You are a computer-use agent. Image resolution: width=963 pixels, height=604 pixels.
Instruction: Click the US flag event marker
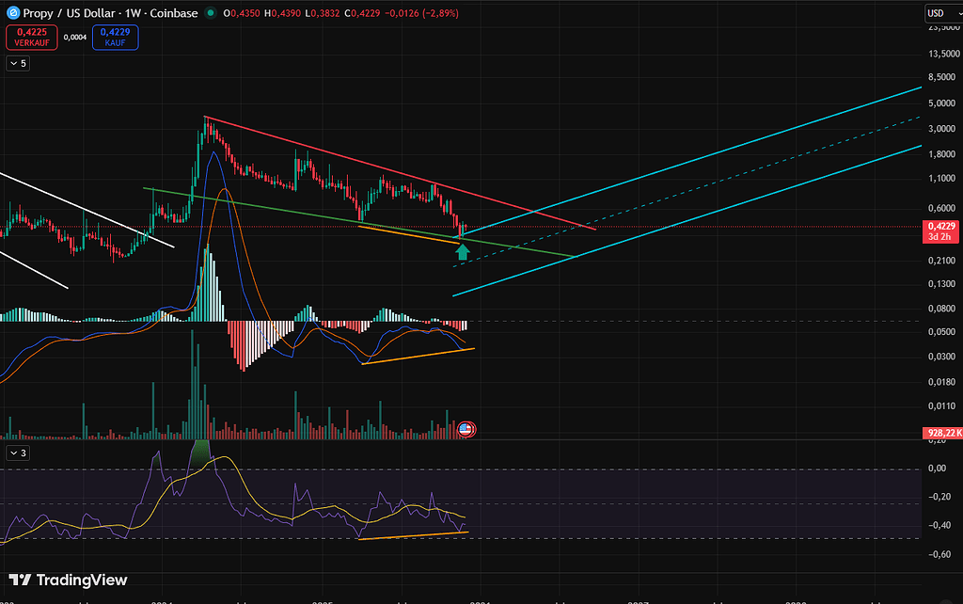(x=465, y=429)
